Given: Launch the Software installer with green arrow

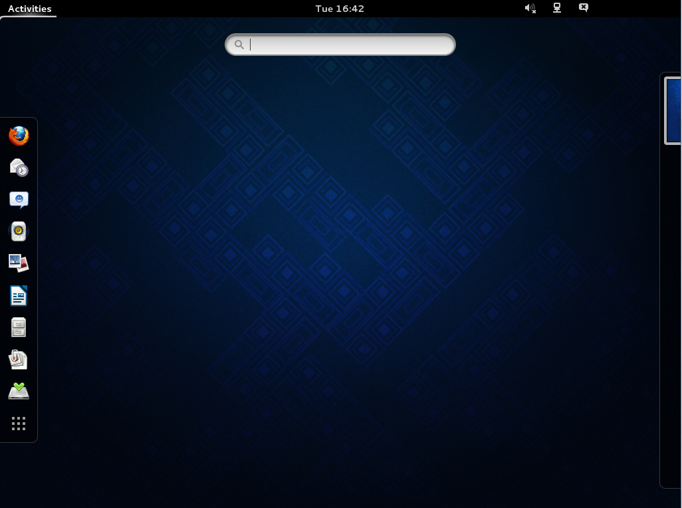Looking at the screenshot, I should [x=19, y=392].
